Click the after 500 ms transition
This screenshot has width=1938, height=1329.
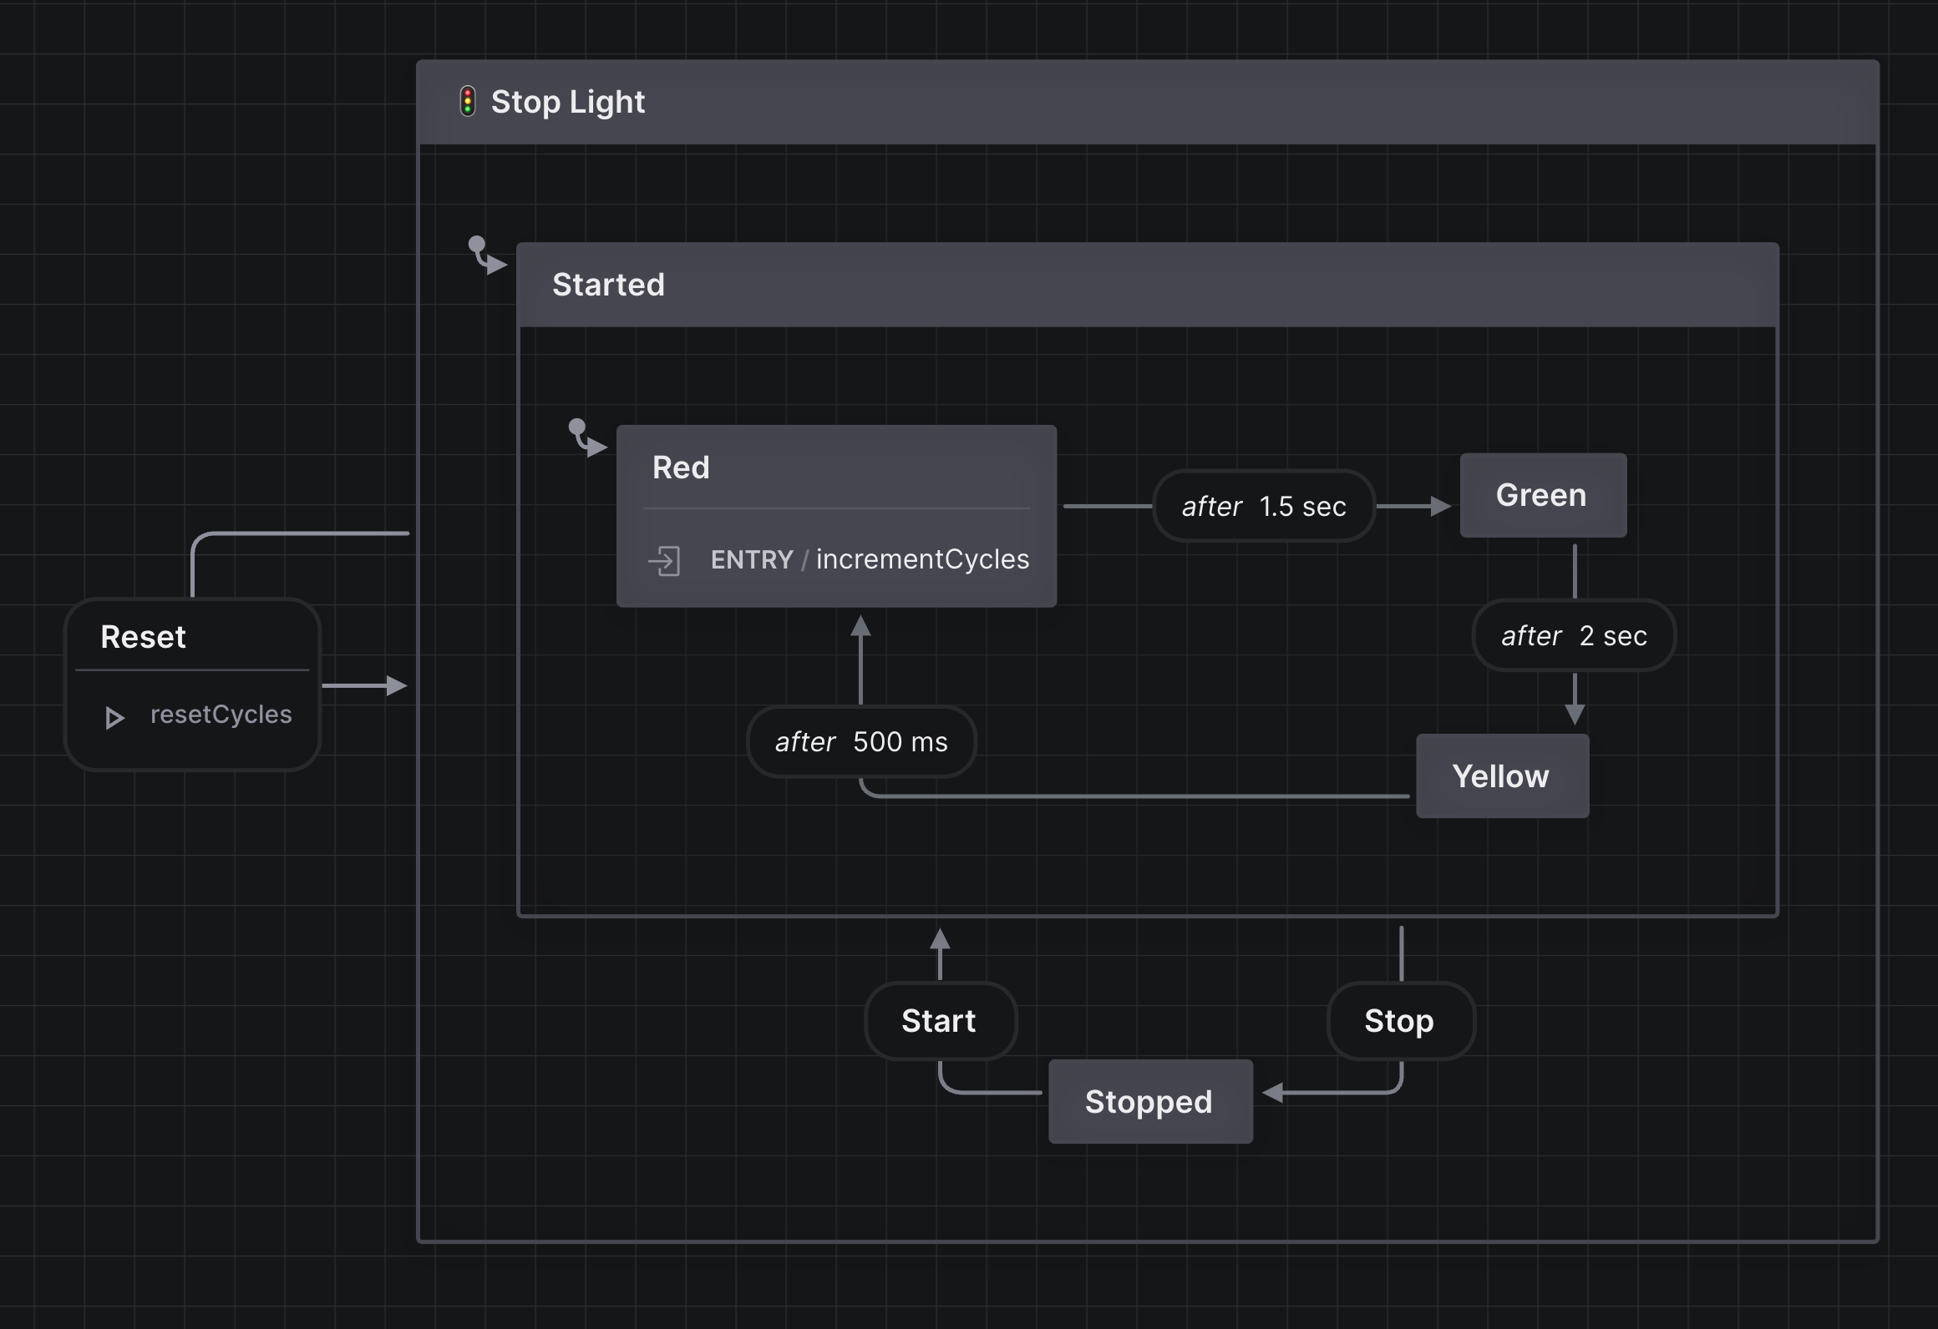click(861, 741)
